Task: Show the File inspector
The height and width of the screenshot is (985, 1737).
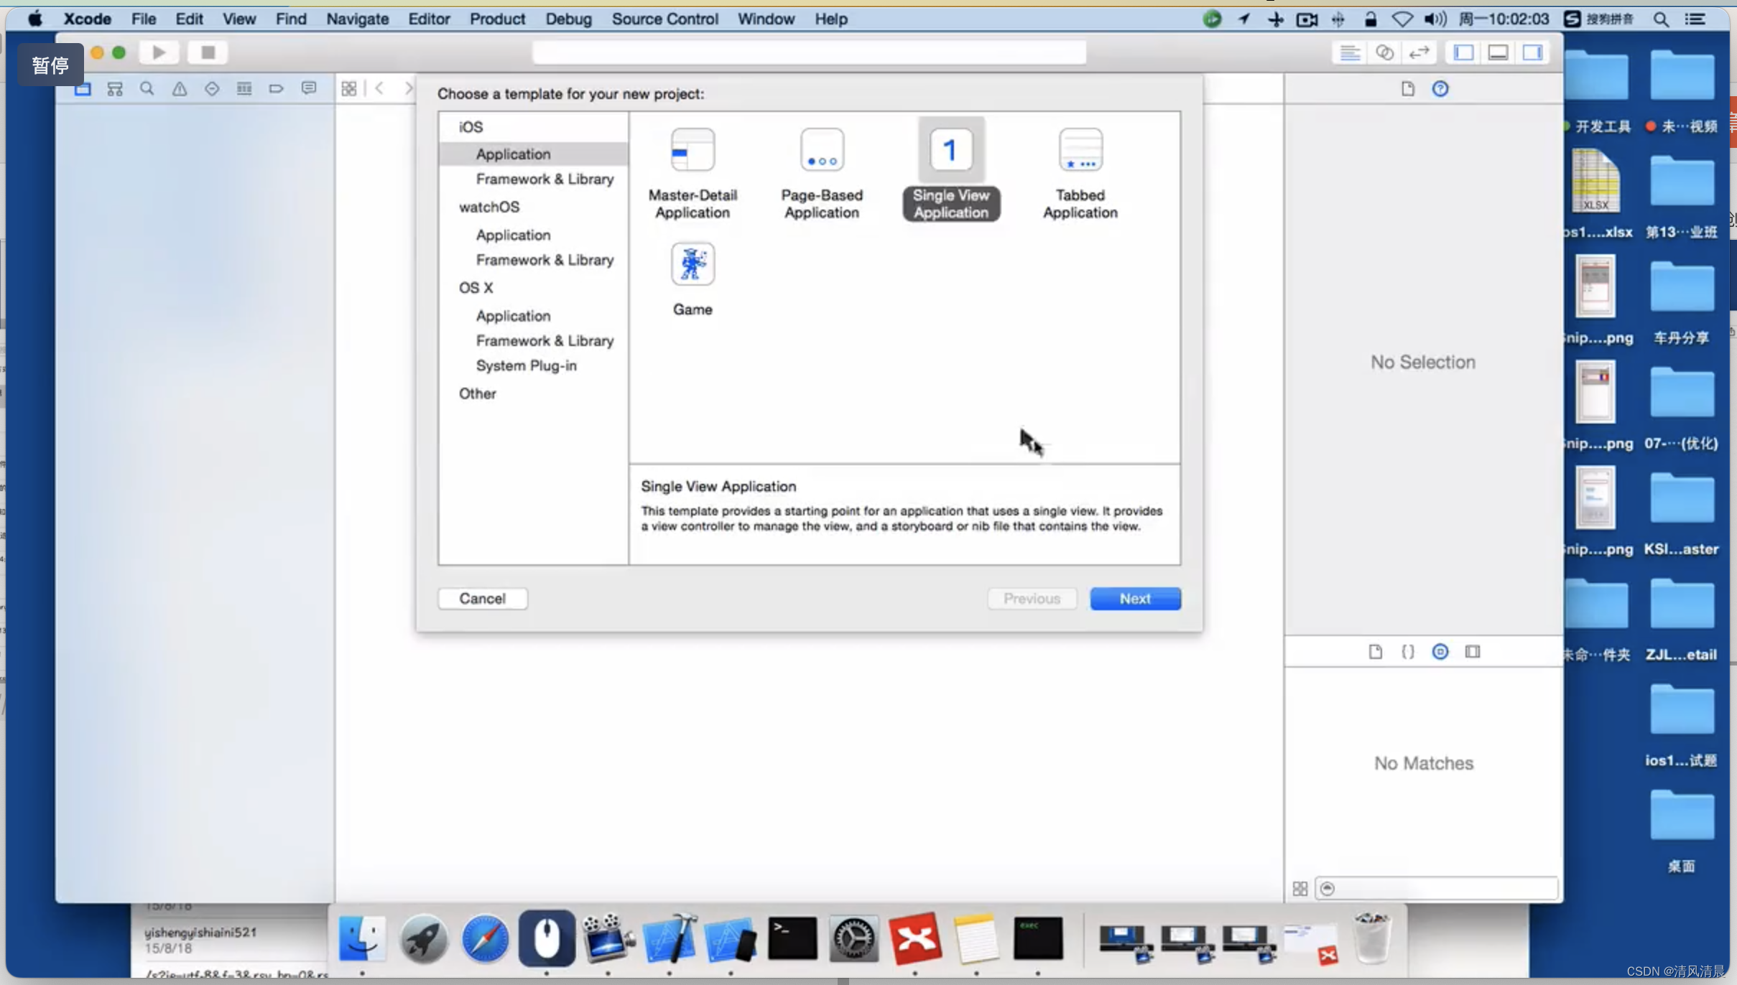Action: point(1407,88)
